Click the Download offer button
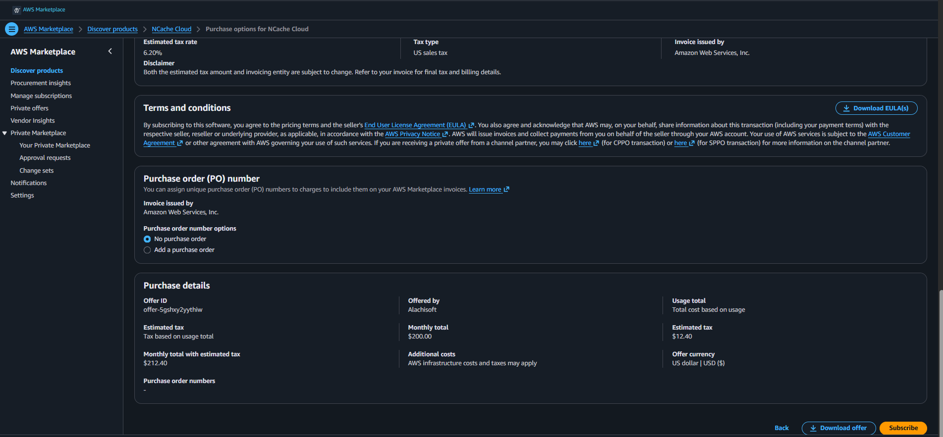Screen dimensions: 943x437 [838, 428]
